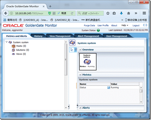This screenshot has height=120, width=151.
Task: Open the QR code icon in address bar
Action: [x=54, y=13]
